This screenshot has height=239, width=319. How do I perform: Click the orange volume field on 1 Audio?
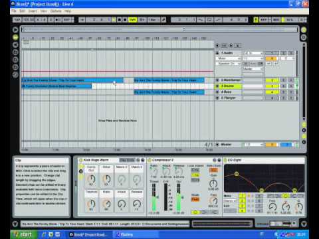(x=272, y=58)
